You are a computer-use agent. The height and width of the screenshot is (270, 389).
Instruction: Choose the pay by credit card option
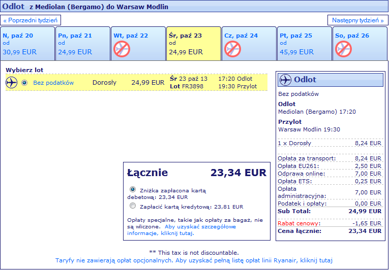pos(133,206)
